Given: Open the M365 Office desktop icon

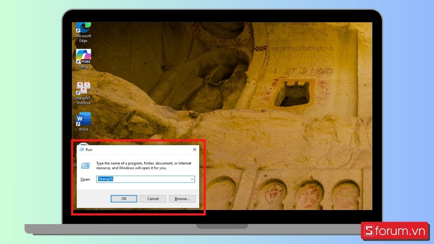Looking at the screenshot, I should [83, 56].
